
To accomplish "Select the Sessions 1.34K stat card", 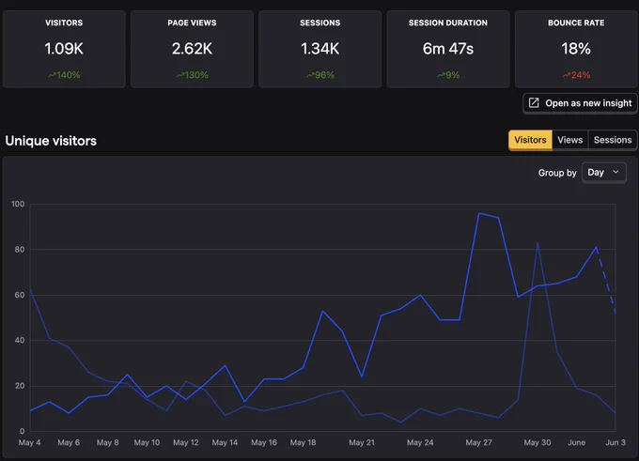I will coord(319,49).
